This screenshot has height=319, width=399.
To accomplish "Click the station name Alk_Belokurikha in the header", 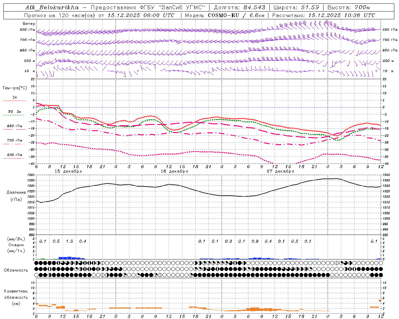I will (x=52, y=7).
